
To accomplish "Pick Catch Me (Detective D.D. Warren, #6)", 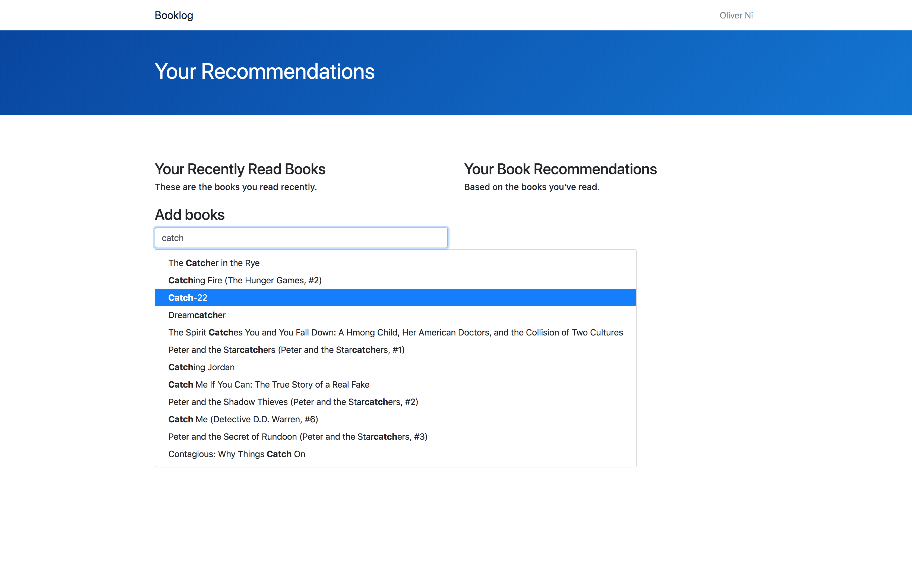I will 243,419.
